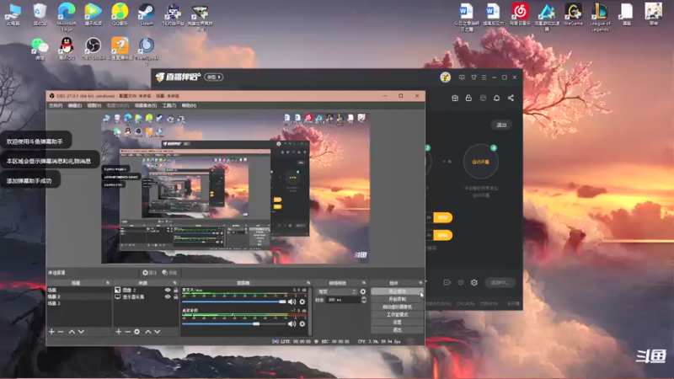This screenshot has height=379, width=674.
Task: Mute the microphone channel in OBS mixer
Action: [292, 302]
